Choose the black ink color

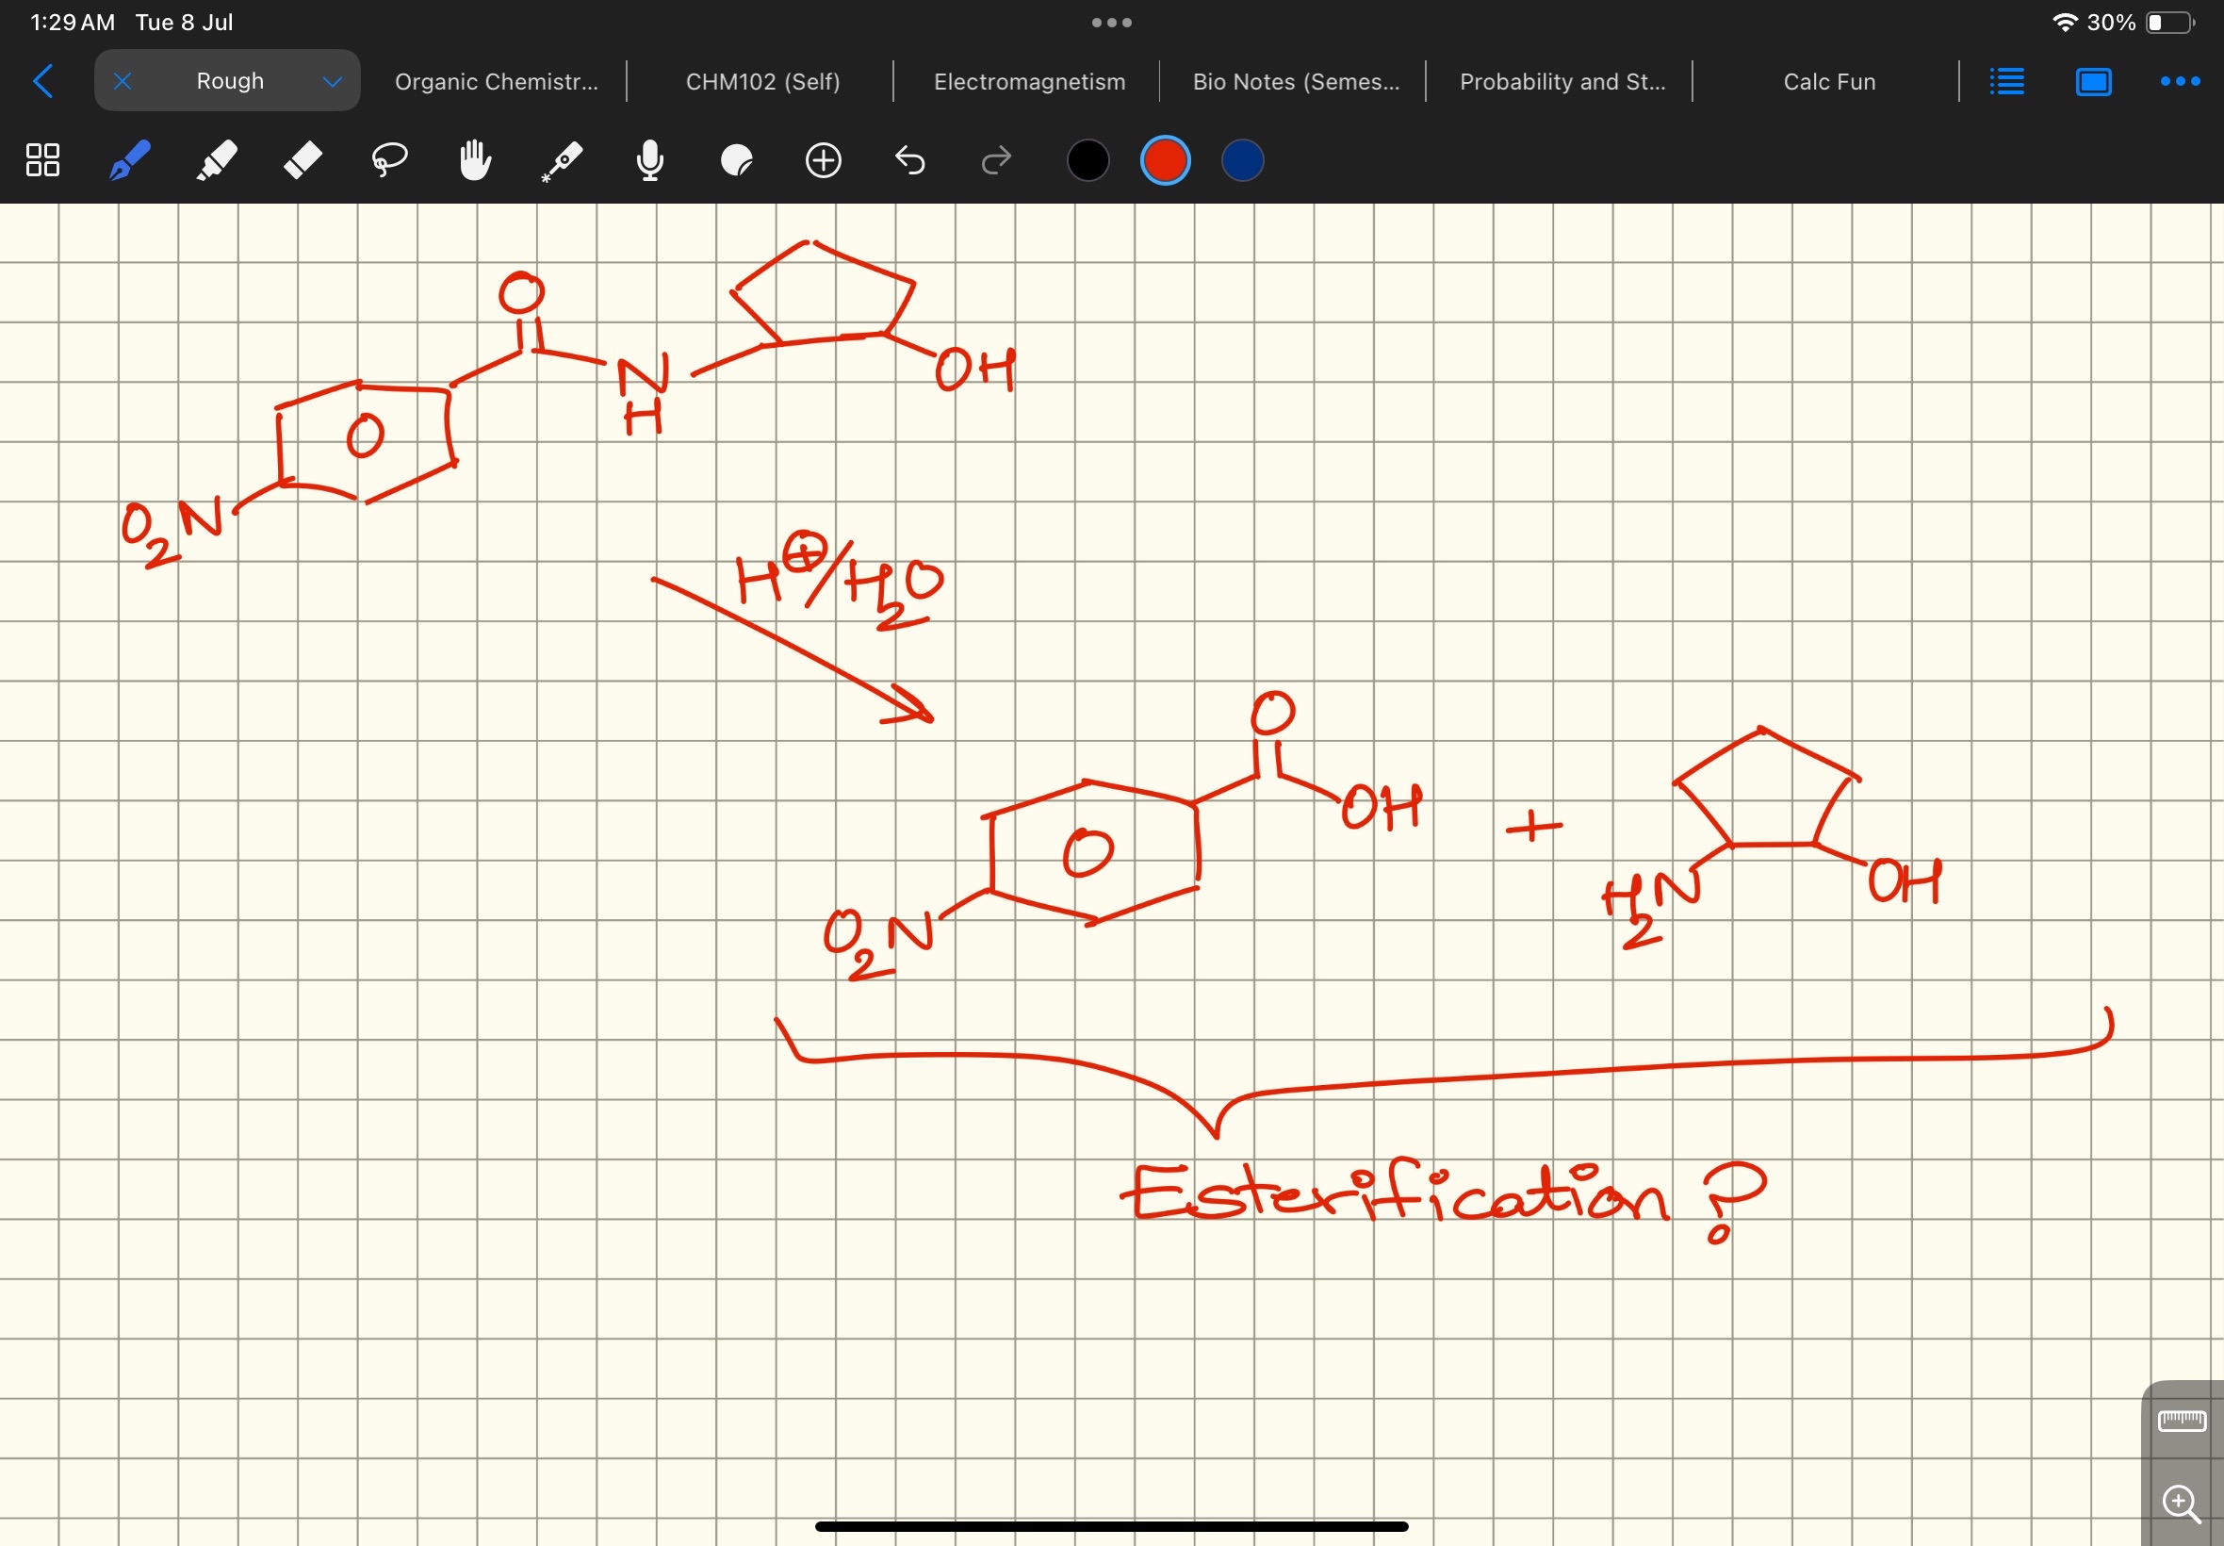[1087, 160]
